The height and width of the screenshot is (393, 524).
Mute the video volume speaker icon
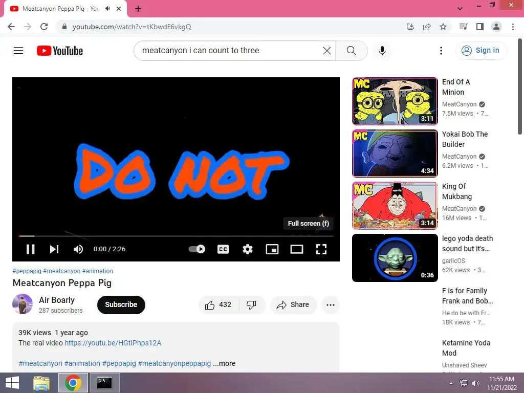pyautogui.click(x=78, y=249)
